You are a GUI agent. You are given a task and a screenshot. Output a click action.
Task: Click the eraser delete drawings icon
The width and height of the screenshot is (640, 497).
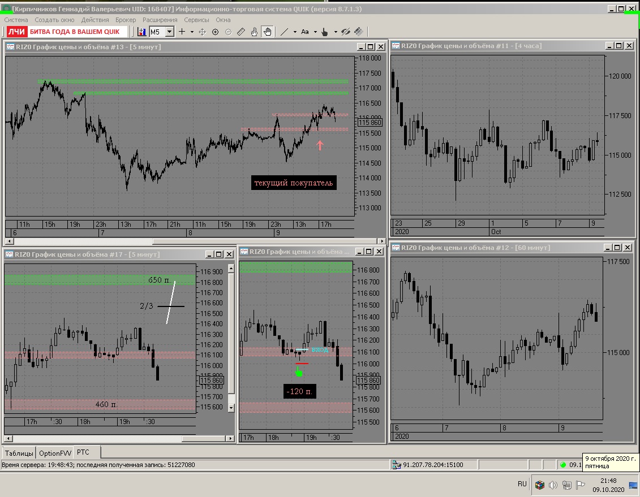pyautogui.click(x=358, y=32)
